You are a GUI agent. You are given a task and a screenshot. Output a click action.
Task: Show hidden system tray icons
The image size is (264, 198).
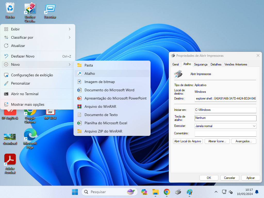[216, 192]
